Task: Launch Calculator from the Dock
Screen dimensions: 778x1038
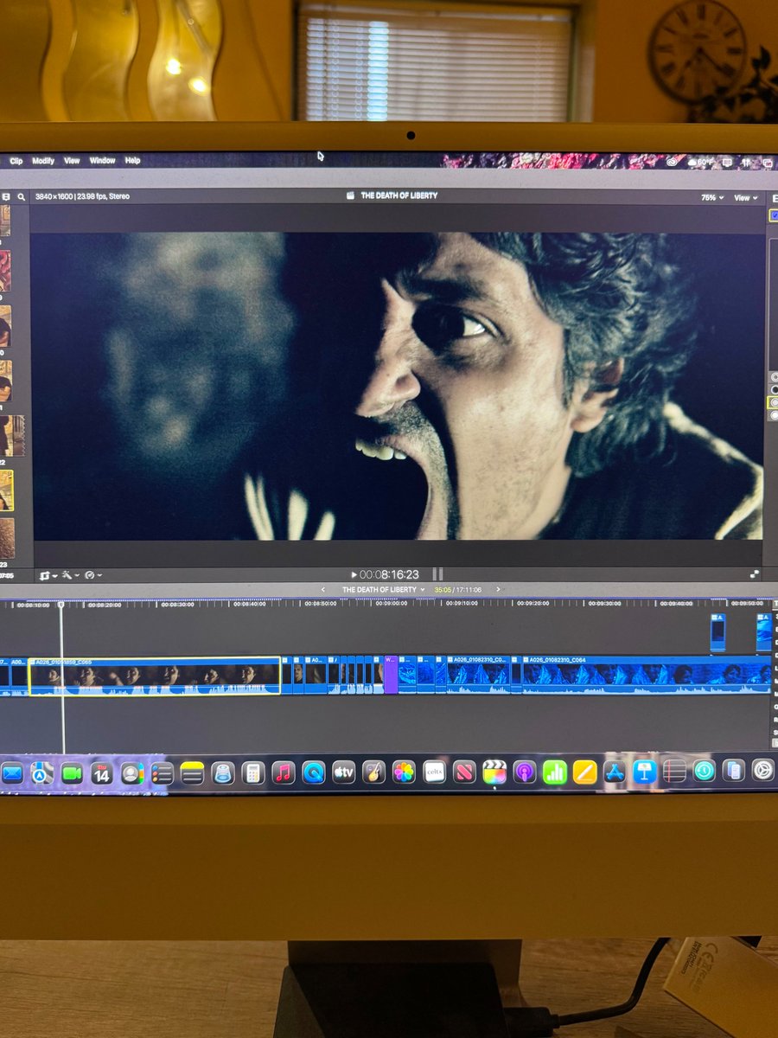Action: [x=252, y=772]
